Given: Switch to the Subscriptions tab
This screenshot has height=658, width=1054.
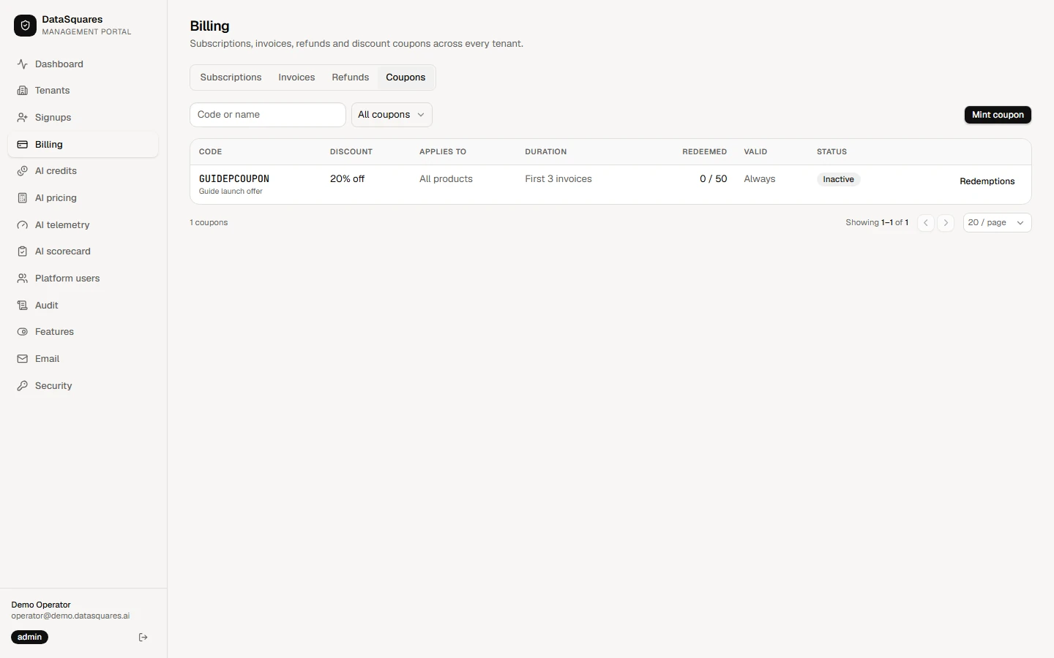Looking at the screenshot, I should [x=231, y=77].
